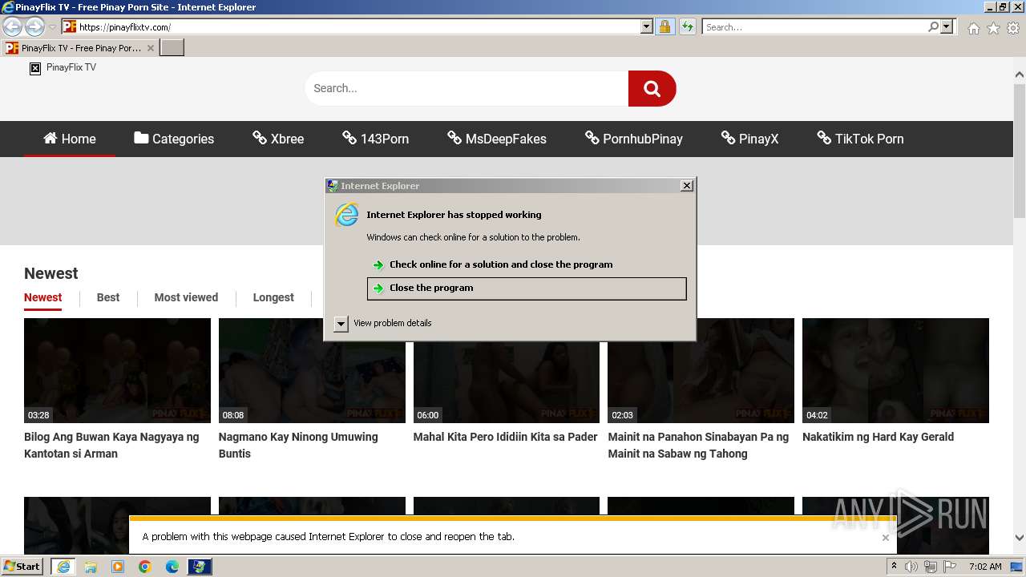The width and height of the screenshot is (1026, 577).
Task: Open the Home navigation item
Action: [70, 139]
